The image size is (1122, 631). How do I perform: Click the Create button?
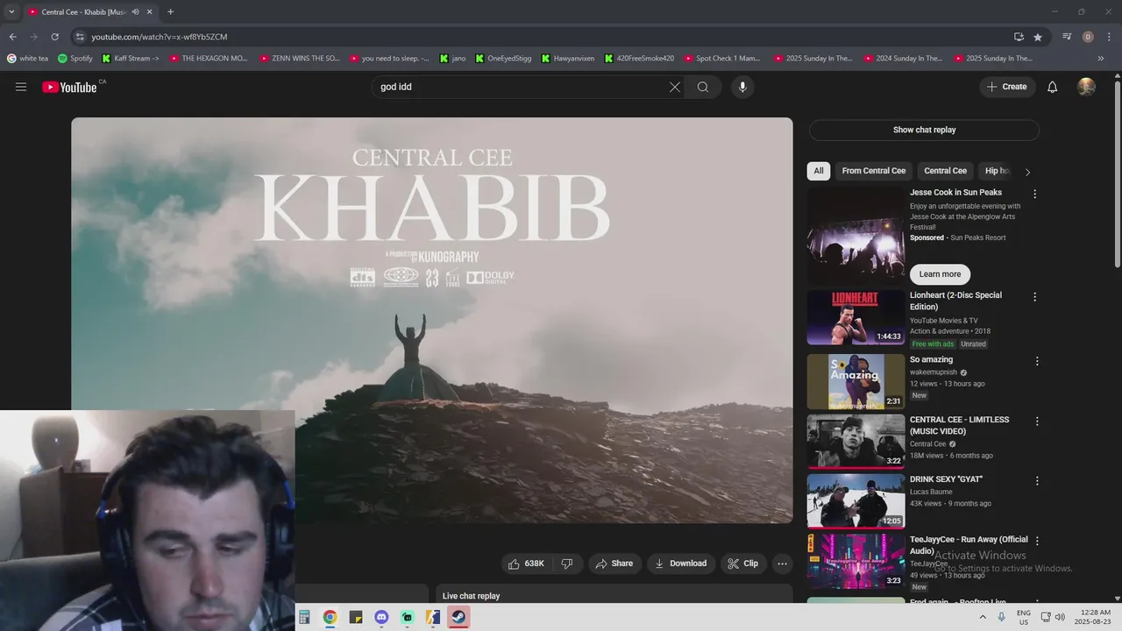[x=1007, y=87]
